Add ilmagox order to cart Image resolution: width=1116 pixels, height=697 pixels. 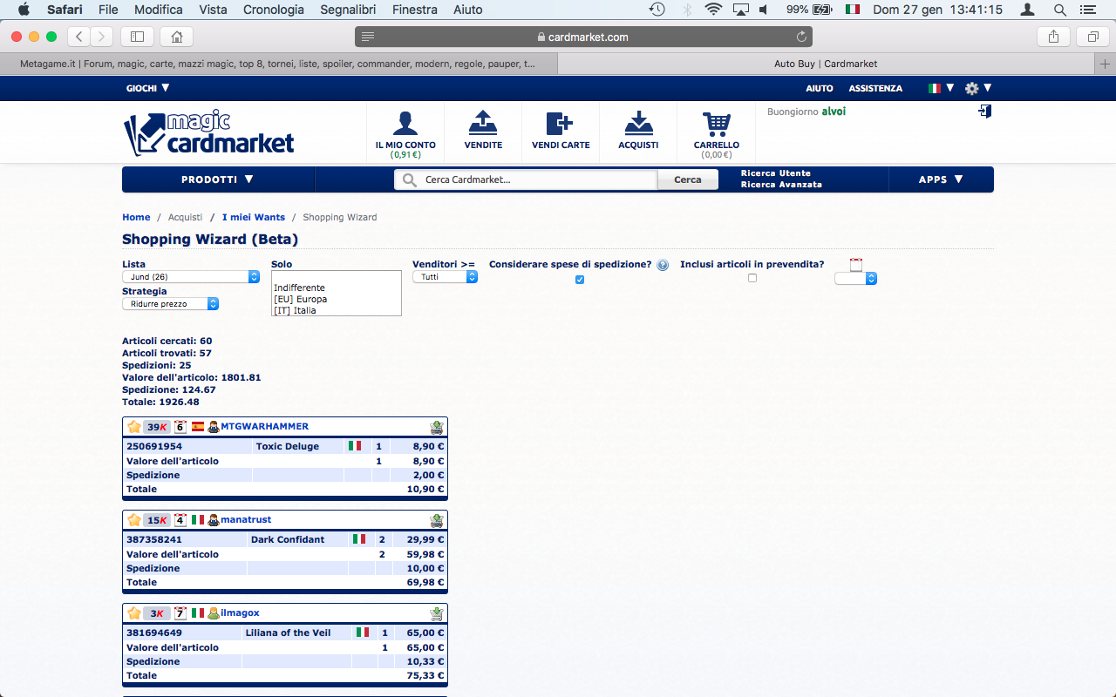point(437,613)
